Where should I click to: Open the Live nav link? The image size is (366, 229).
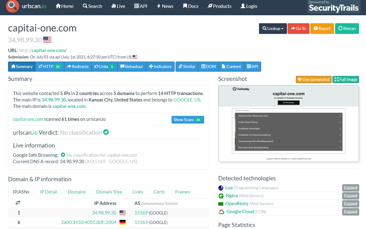(x=118, y=6)
